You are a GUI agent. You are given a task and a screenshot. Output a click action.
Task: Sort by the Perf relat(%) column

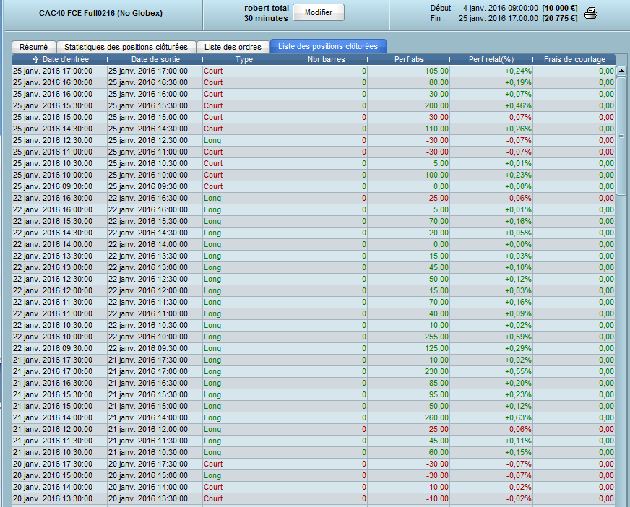click(x=491, y=59)
